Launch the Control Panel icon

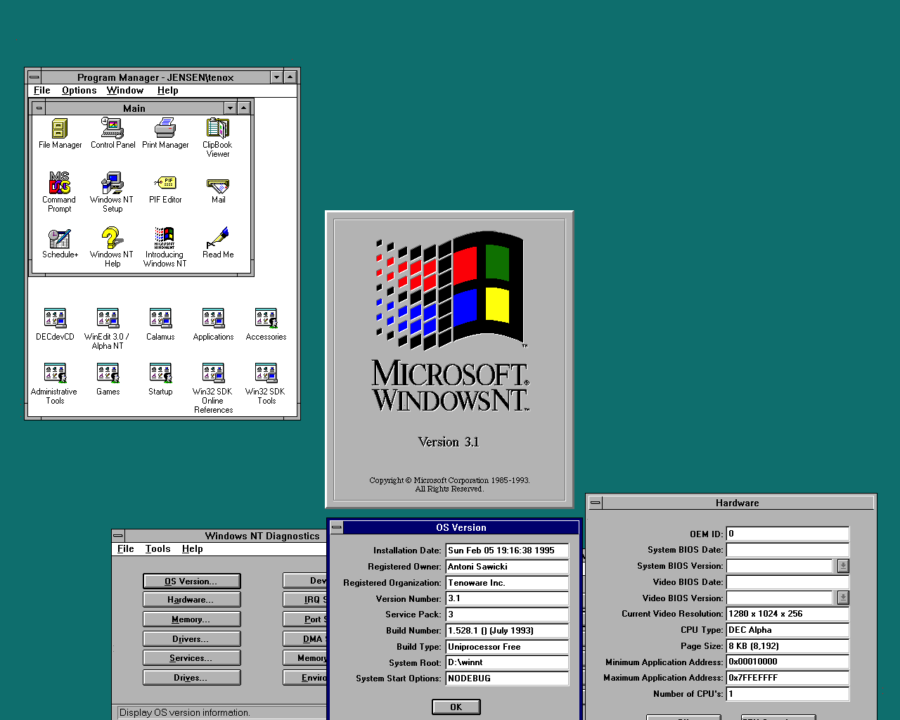coord(112,130)
